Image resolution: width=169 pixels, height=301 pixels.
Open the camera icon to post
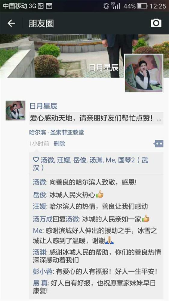pyautogui.click(x=156, y=23)
